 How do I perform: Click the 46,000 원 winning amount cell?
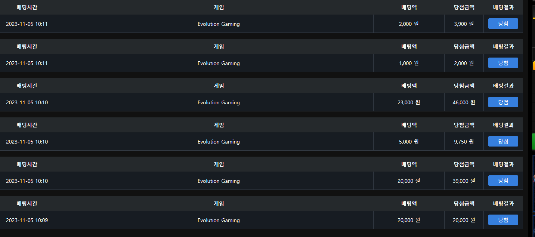pos(464,102)
